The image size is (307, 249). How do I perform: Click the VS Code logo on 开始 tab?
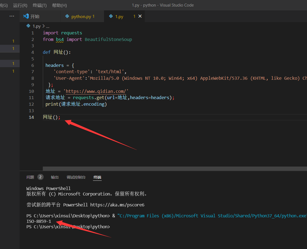point(26,16)
